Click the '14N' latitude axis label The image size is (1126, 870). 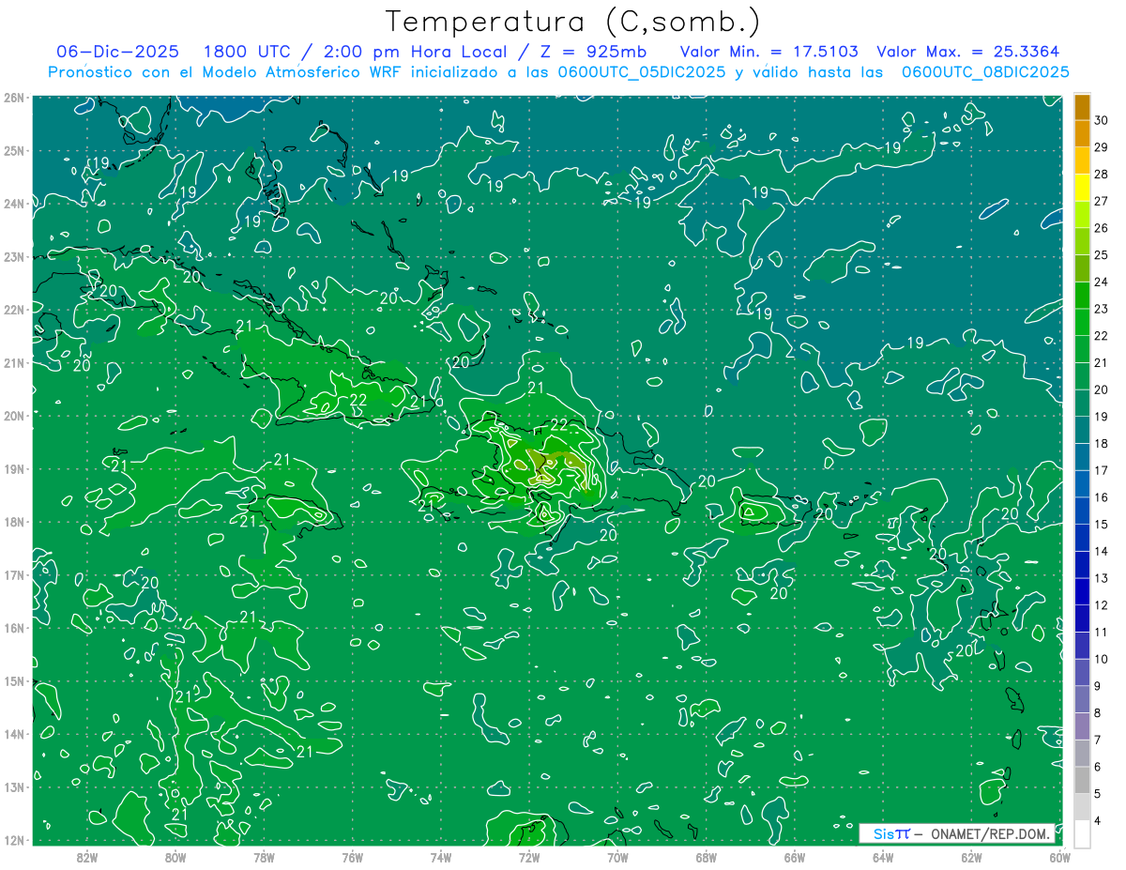(x=13, y=734)
